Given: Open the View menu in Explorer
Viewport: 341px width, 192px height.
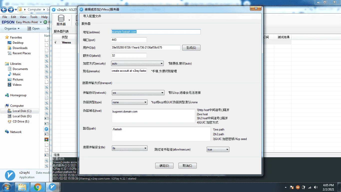Looking at the screenshot, I should coord(23,17).
